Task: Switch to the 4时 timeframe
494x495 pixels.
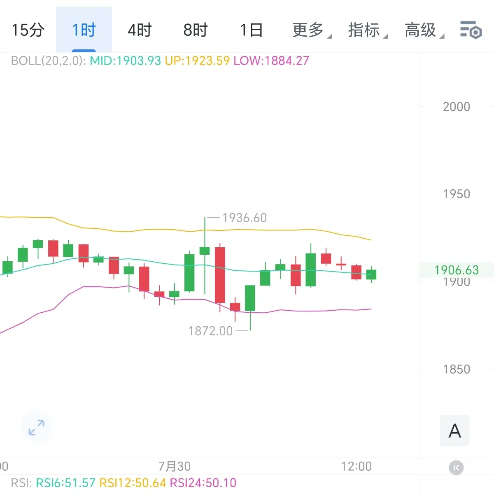Action: click(140, 30)
